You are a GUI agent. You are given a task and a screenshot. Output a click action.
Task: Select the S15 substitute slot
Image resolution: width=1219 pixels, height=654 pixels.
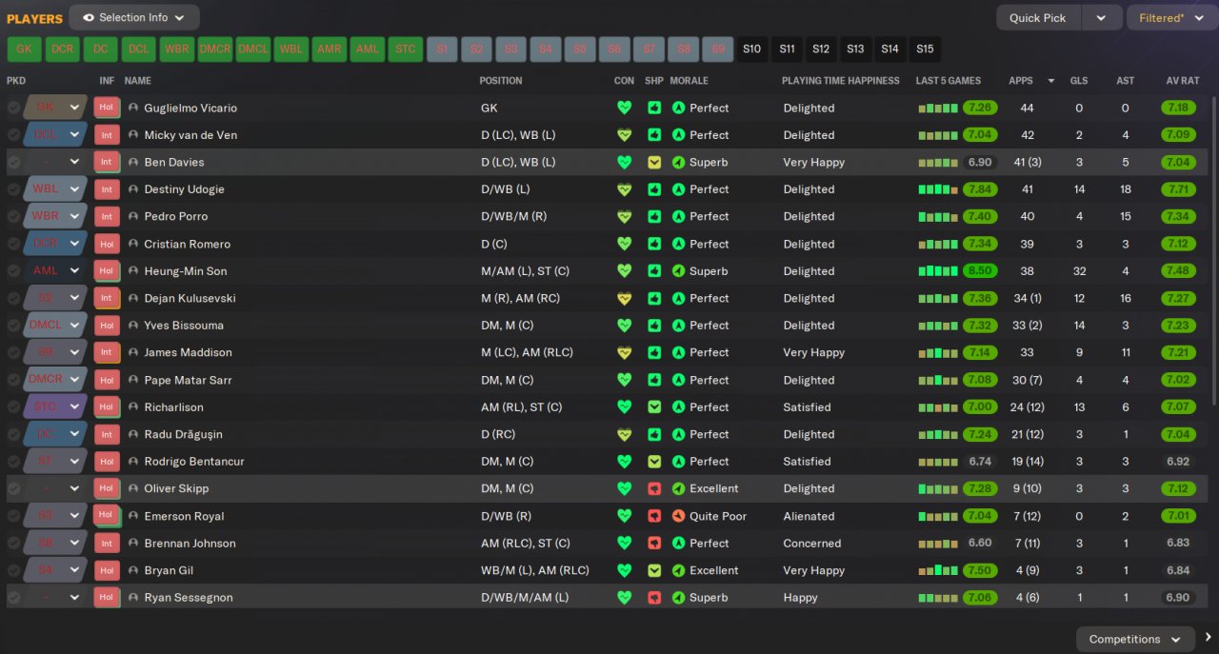925,49
